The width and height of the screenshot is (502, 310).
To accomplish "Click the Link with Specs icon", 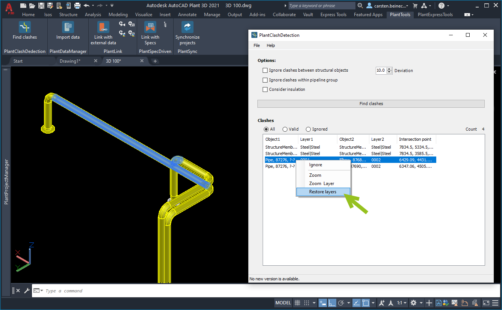I will tap(150, 27).
